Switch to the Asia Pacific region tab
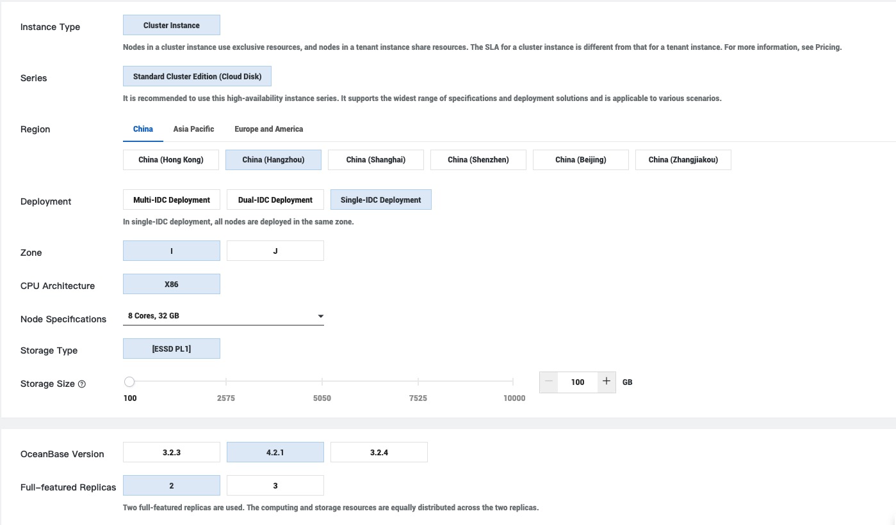The image size is (896, 525). (193, 129)
